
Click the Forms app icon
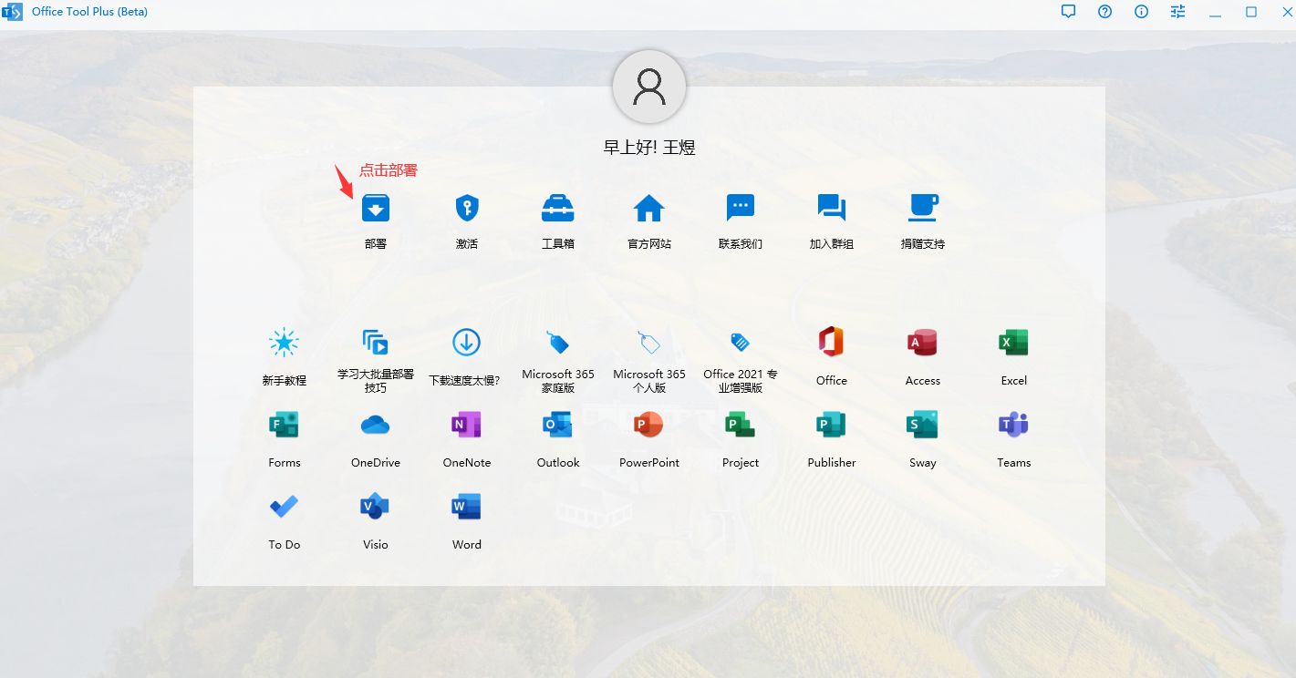click(285, 425)
